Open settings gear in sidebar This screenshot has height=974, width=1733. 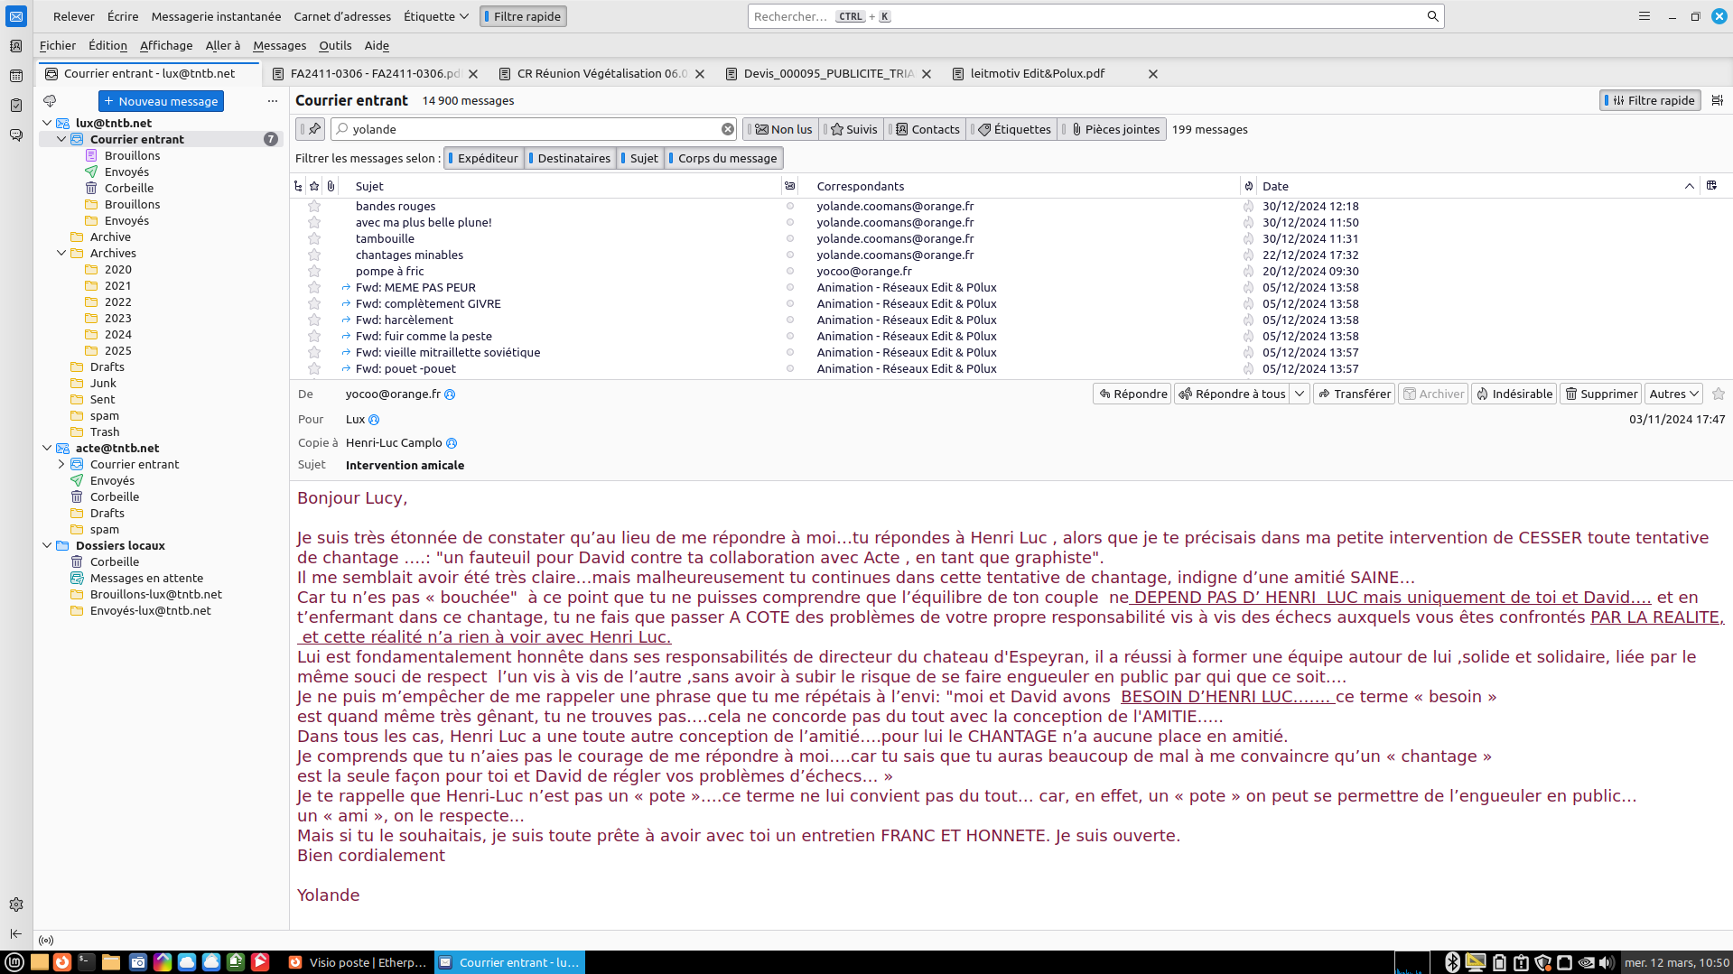click(x=16, y=904)
